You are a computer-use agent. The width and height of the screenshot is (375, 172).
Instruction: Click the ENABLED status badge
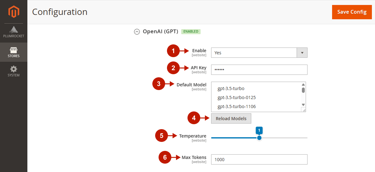(191, 32)
